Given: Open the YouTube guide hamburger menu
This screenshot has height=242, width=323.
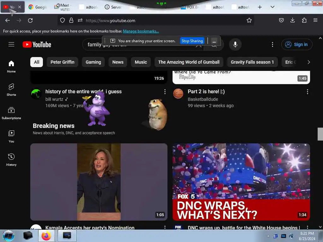Looking at the screenshot, I should [x=11, y=44].
